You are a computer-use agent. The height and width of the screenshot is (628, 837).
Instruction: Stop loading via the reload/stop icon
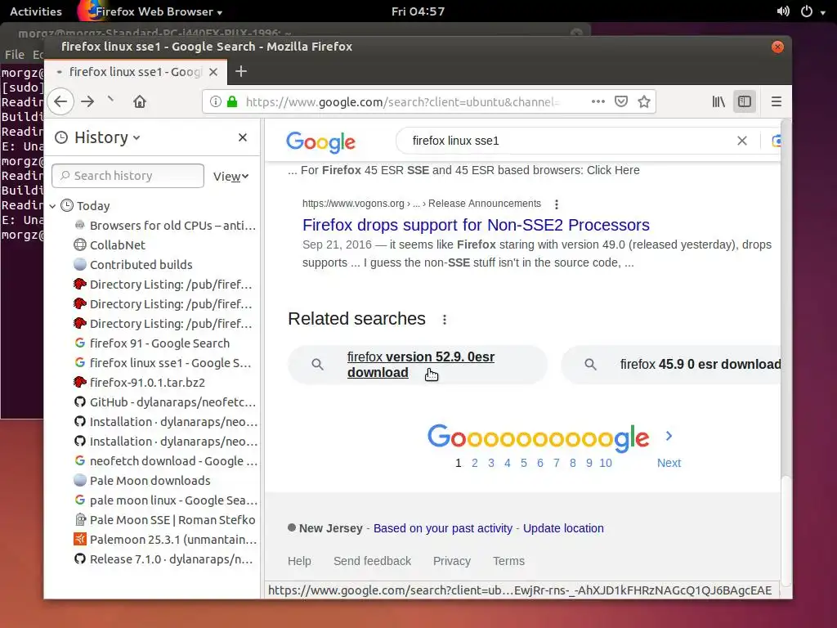click(x=110, y=100)
